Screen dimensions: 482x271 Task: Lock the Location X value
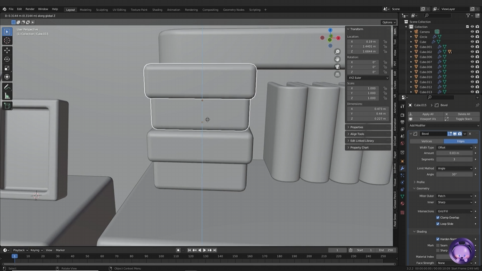tap(385, 41)
